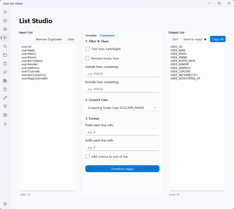Click userNationality in the input list
The image size is (234, 209).
click(x=34, y=75)
